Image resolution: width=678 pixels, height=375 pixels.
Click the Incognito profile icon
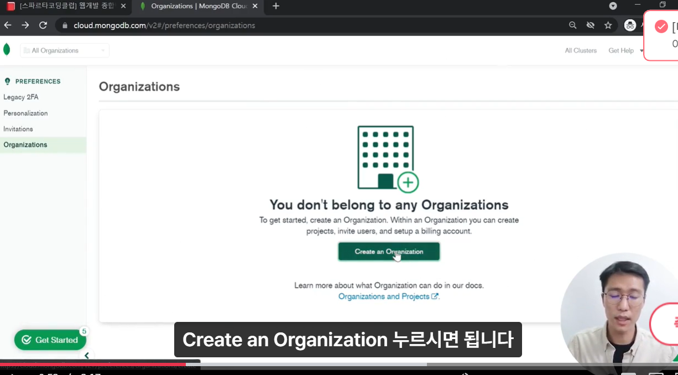[x=630, y=25]
